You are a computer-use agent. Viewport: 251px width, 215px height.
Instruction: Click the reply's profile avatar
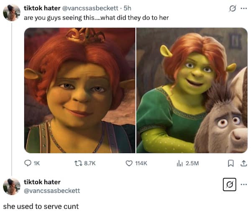click(x=12, y=186)
